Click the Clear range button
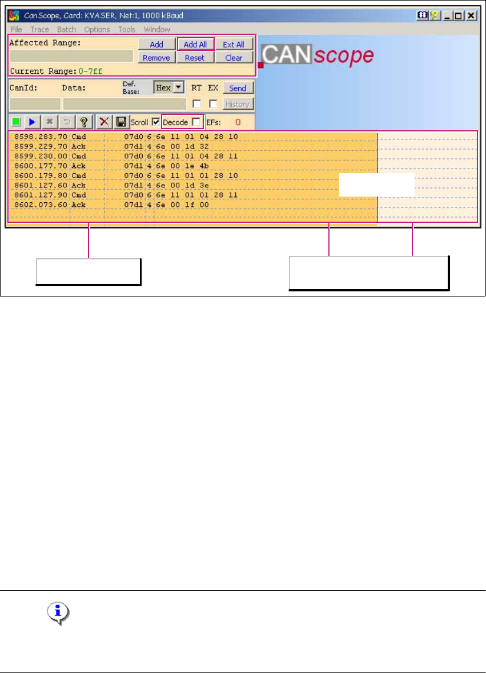 234,58
